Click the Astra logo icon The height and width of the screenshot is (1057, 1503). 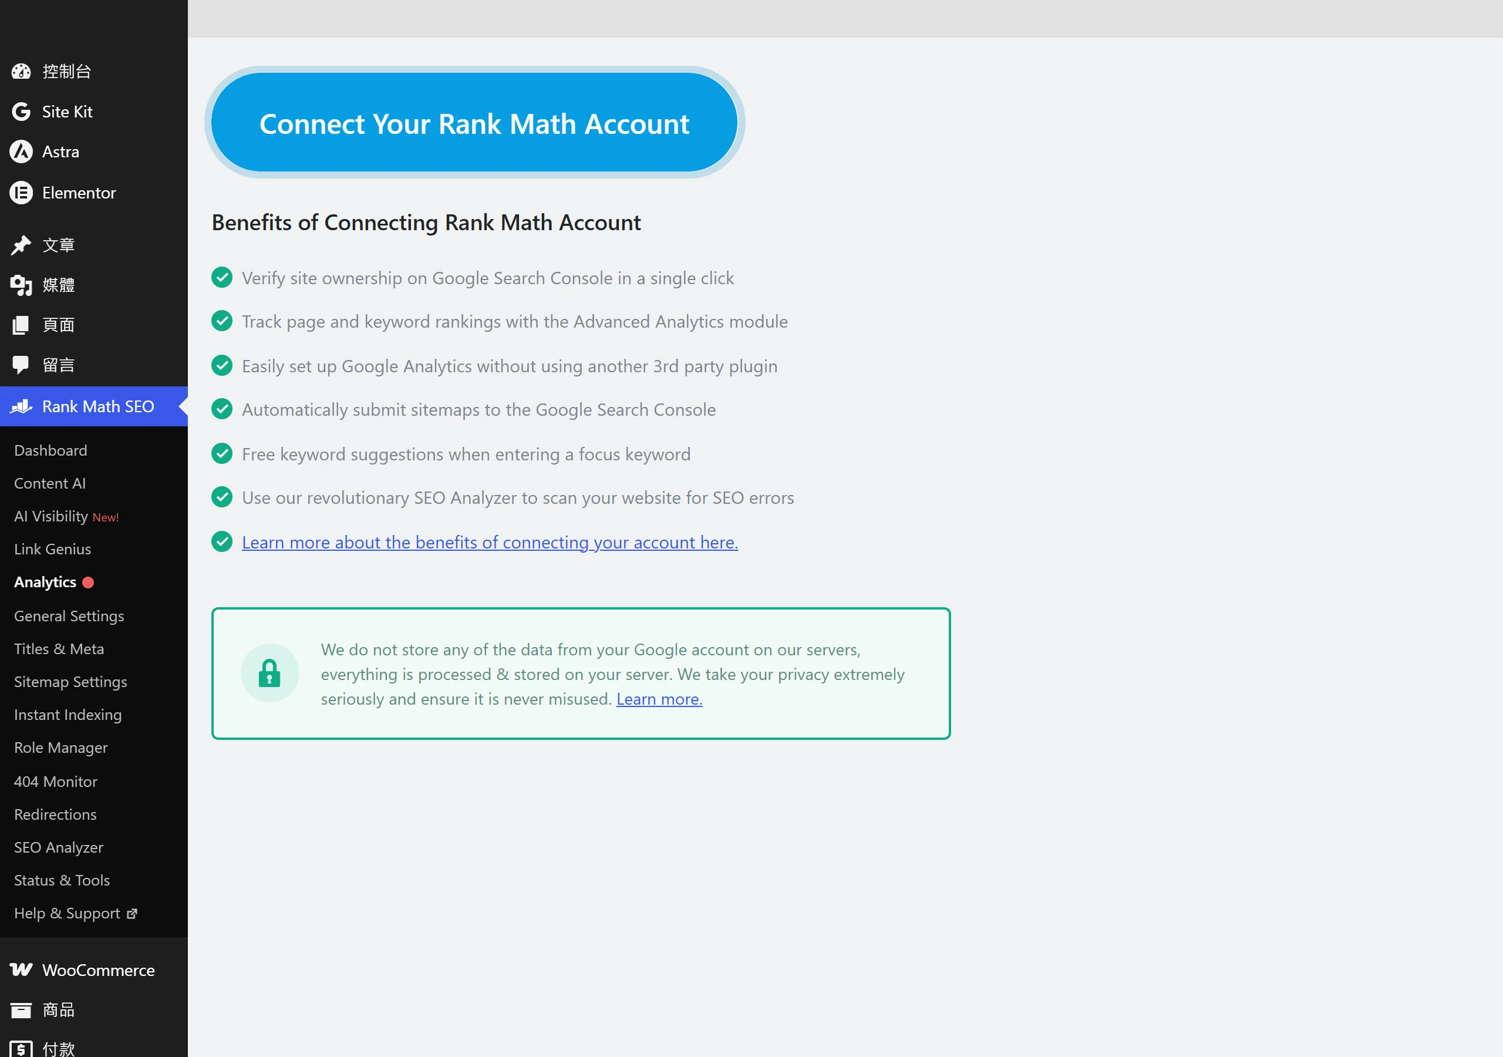(21, 152)
